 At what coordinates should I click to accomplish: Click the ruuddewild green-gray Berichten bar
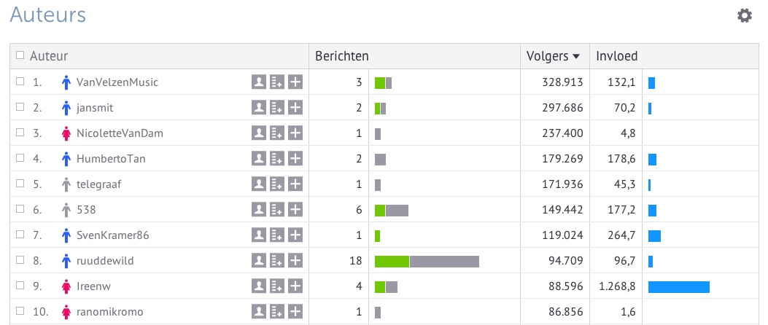(427, 262)
